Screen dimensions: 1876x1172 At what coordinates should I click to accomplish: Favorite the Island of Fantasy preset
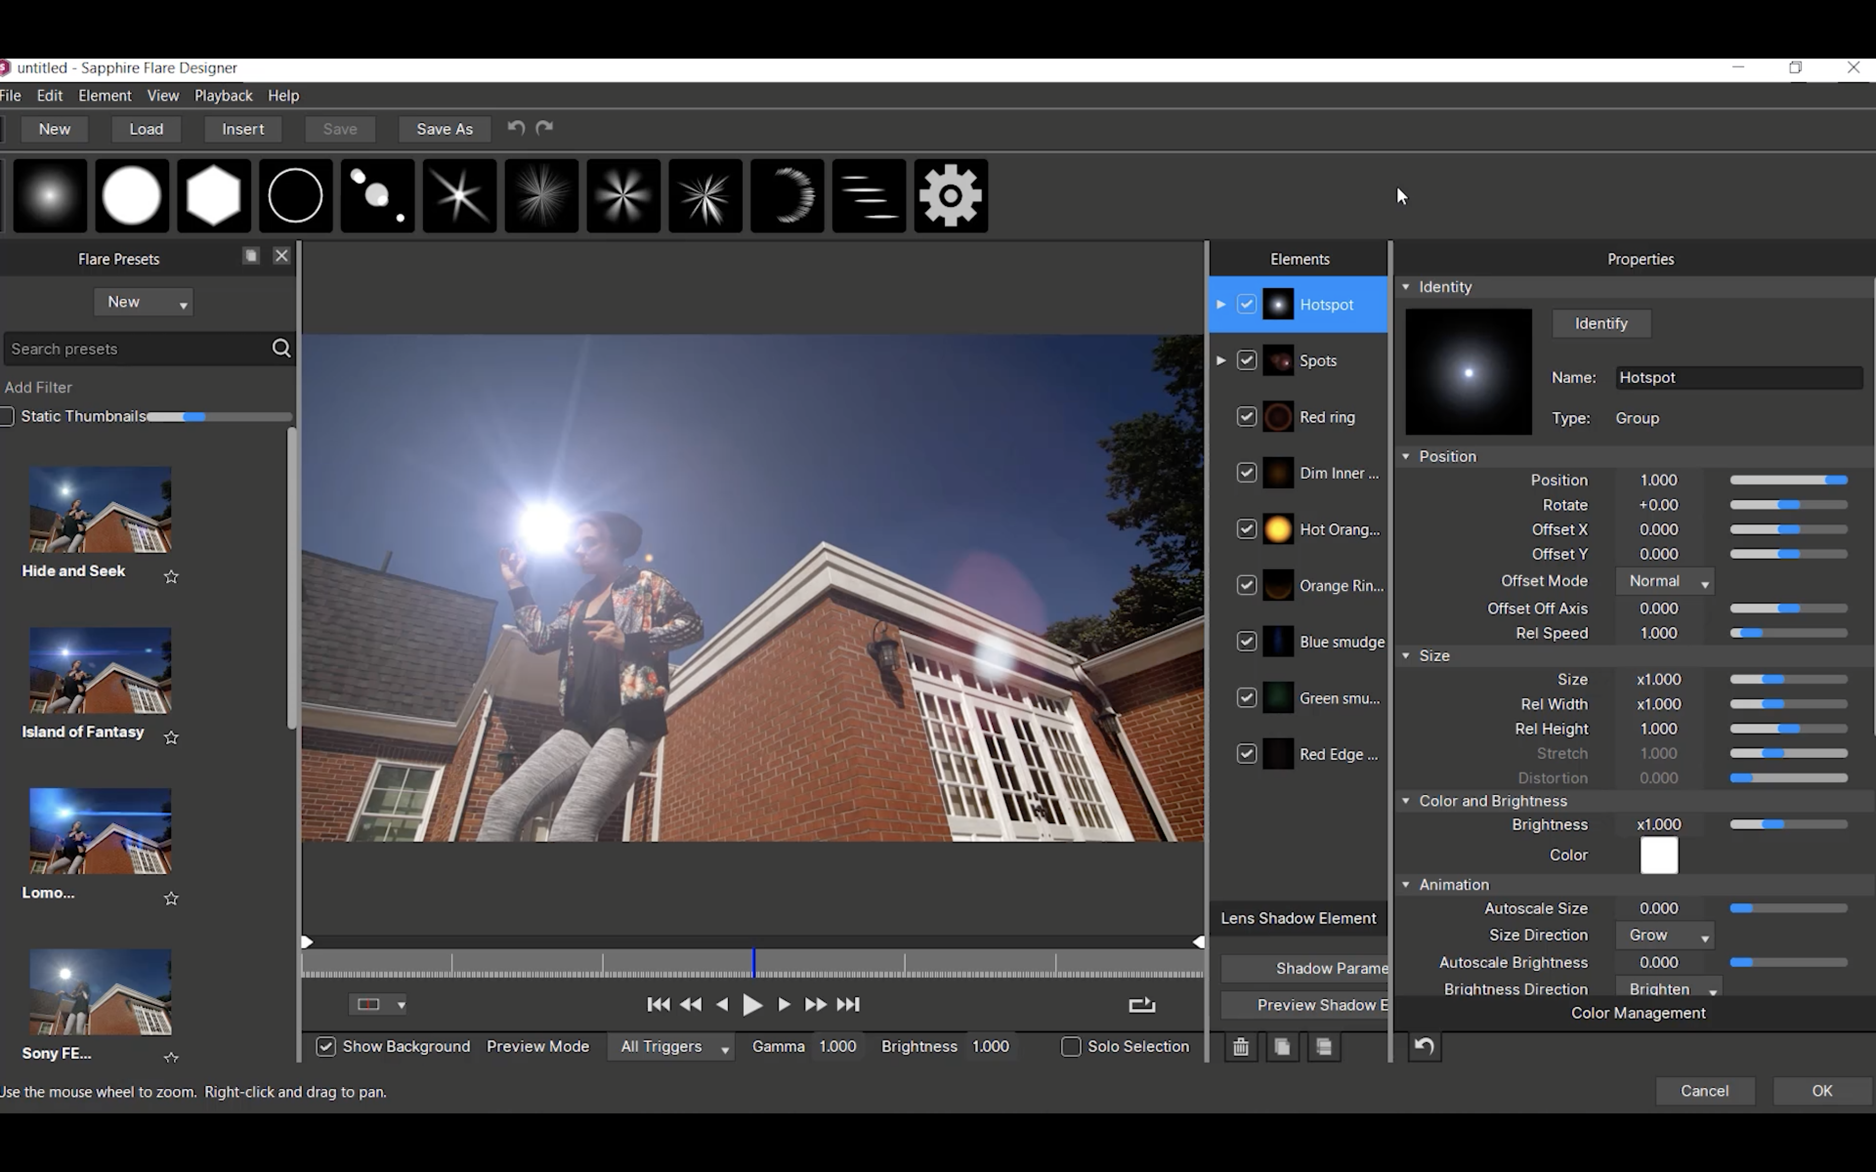click(x=171, y=738)
